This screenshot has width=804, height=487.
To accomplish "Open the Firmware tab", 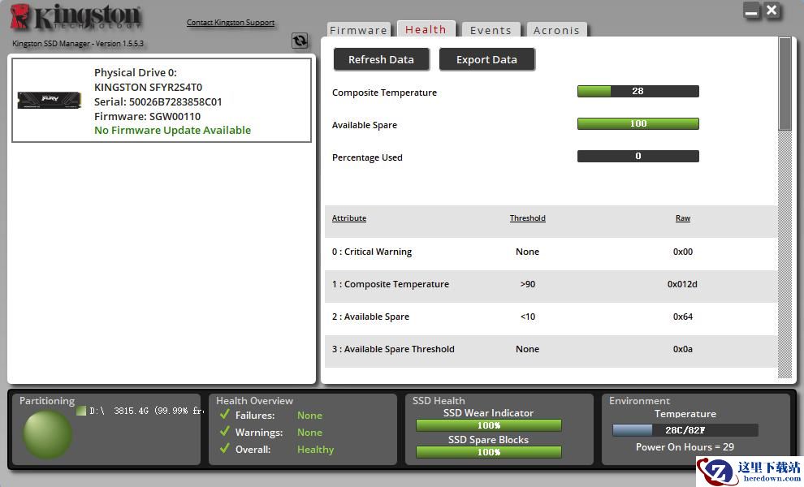I will (358, 30).
